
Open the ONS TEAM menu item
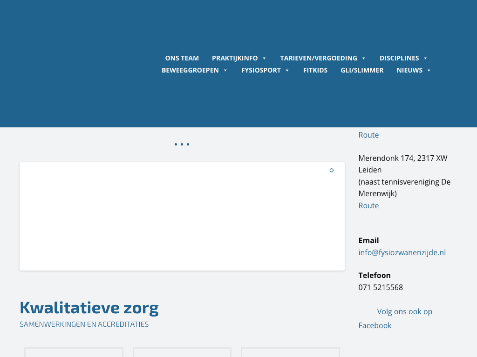[x=182, y=58]
